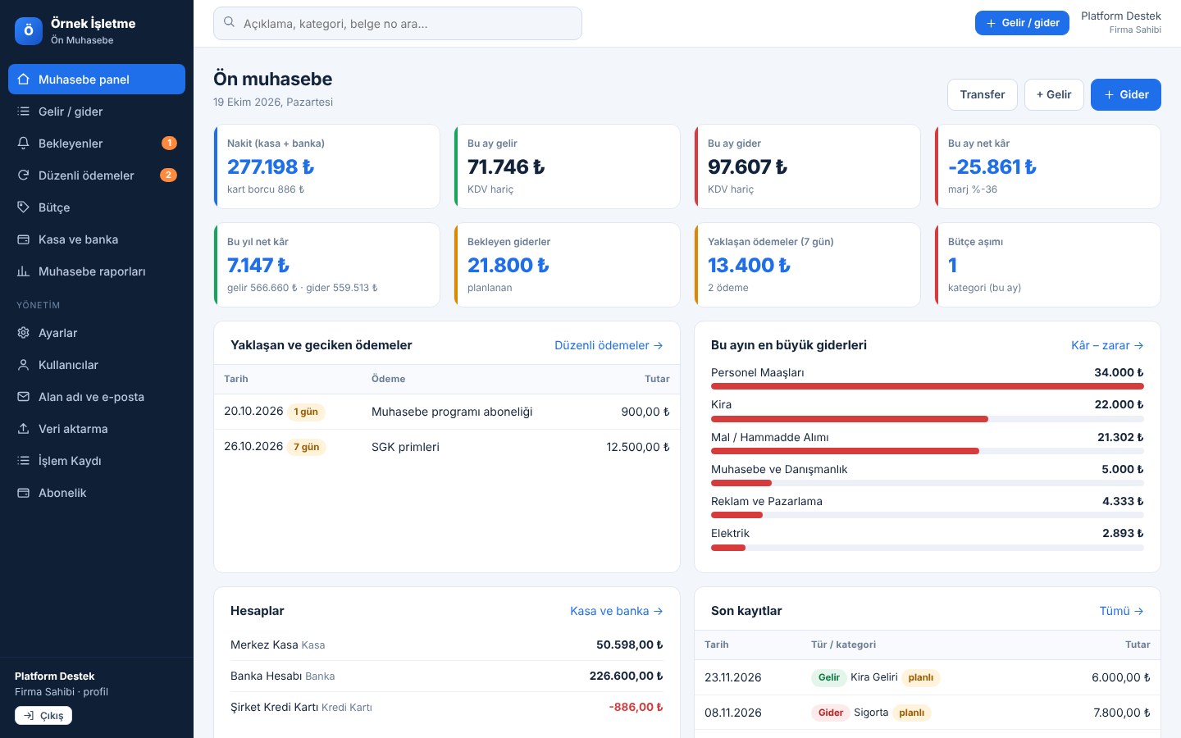Click the envelope icon beside Alan adı ve e-posta
The height and width of the screenshot is (738, 1181).
pos(24,397)
